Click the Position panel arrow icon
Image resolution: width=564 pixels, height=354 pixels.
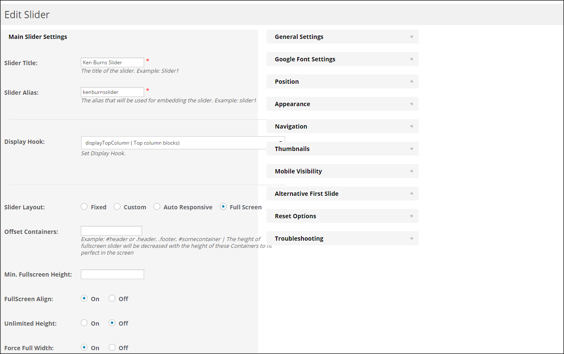pos(411,82)
